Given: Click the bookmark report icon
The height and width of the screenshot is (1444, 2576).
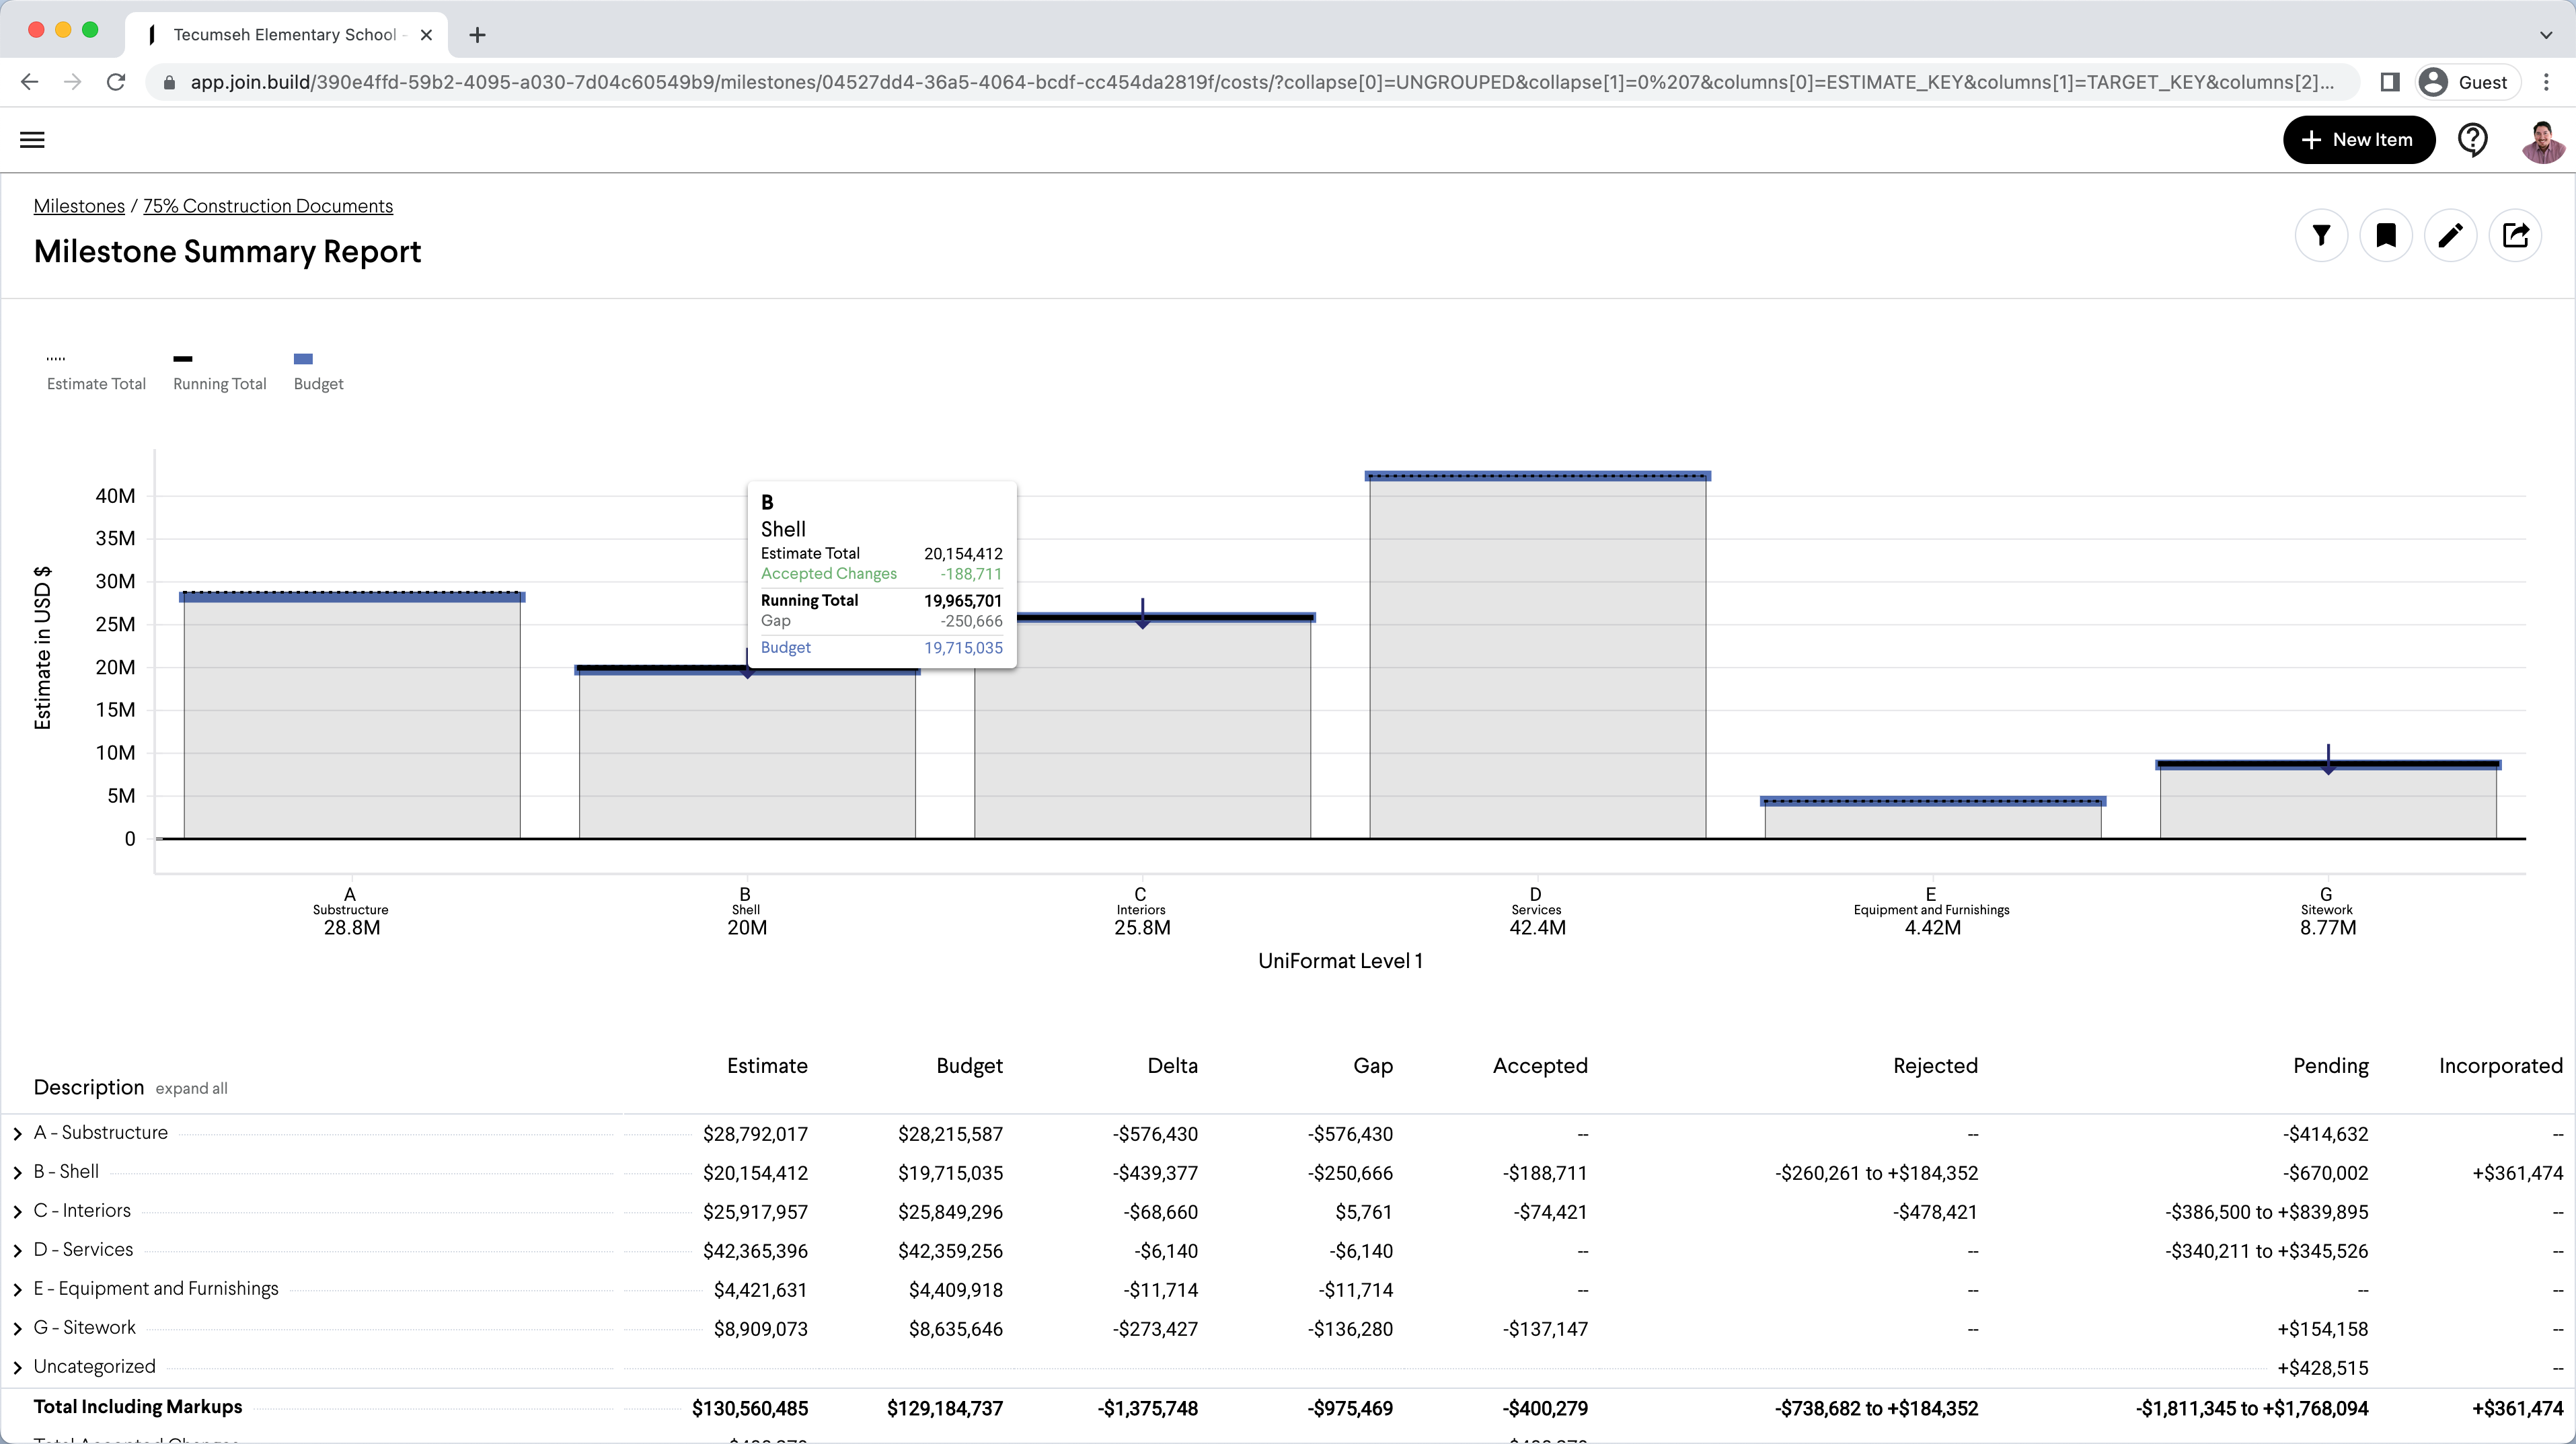Looking at the screenshot, I should coord(2387,236).
